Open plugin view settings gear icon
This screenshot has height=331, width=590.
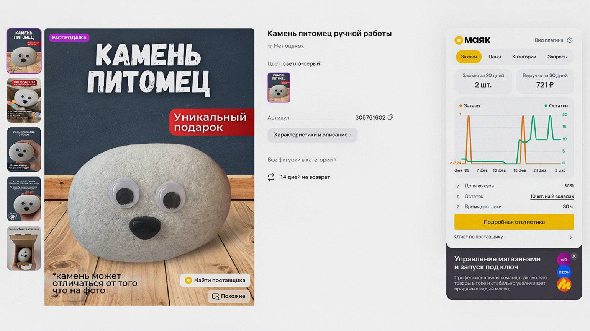coord(570,40)
